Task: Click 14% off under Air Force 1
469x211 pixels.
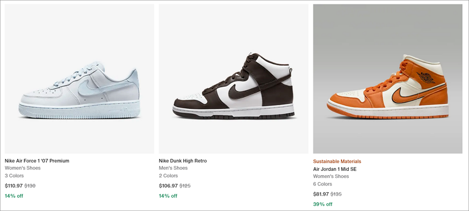Action: click(14, 196)
